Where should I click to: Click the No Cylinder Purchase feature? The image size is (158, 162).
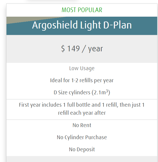pos(82,137)
